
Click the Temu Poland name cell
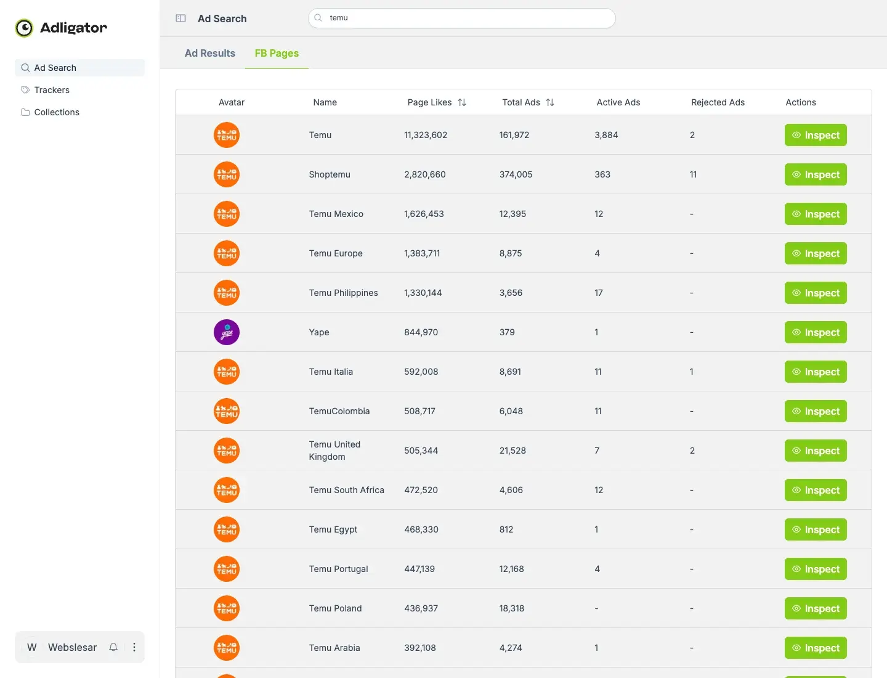(x=336, y=608)
